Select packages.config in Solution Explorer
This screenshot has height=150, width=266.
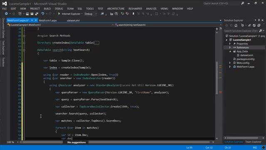pos(245,59)
